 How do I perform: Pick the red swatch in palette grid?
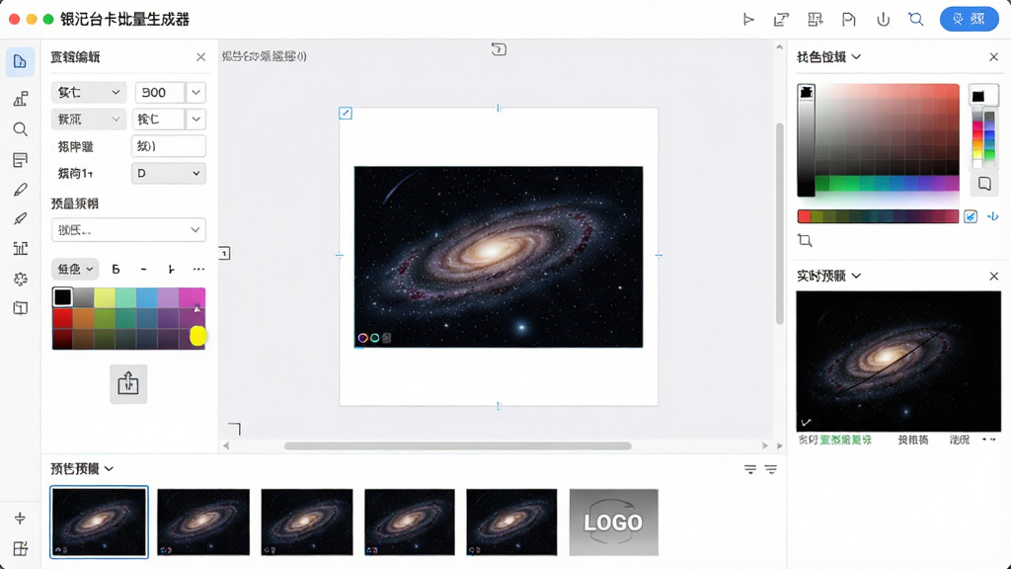(x=62, y=318)
